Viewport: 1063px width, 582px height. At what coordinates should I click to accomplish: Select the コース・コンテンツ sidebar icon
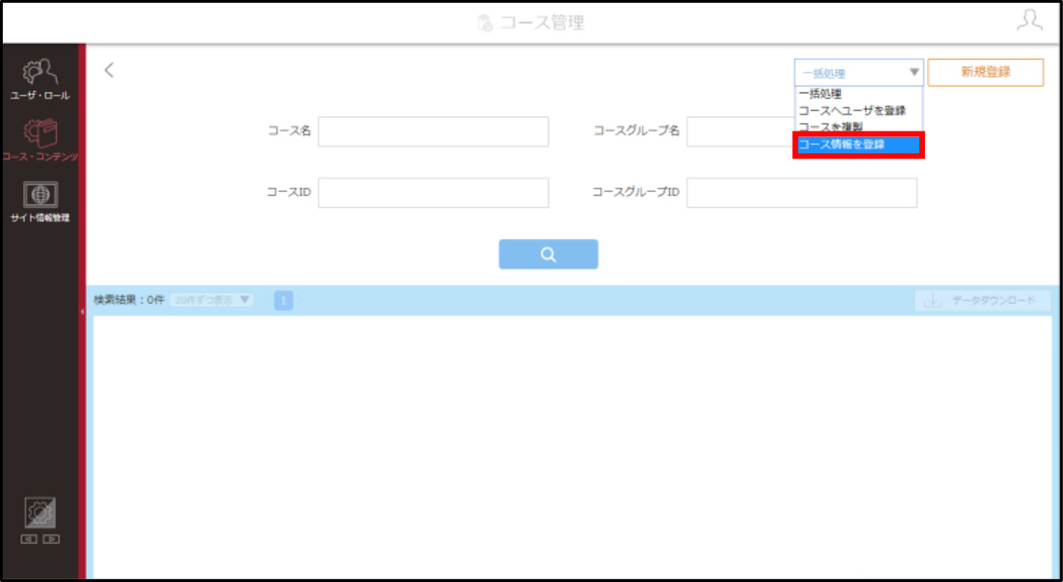pos(40,133)
